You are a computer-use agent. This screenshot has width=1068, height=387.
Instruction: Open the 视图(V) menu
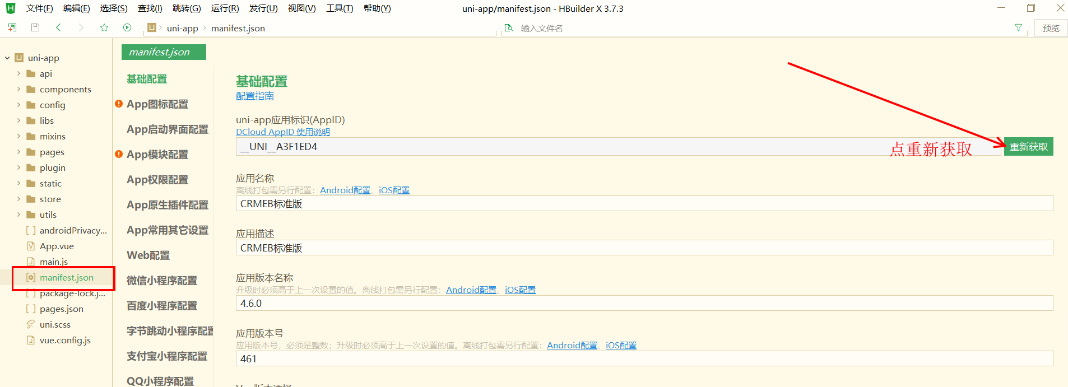pyautogui.click(x=302, y=8)
